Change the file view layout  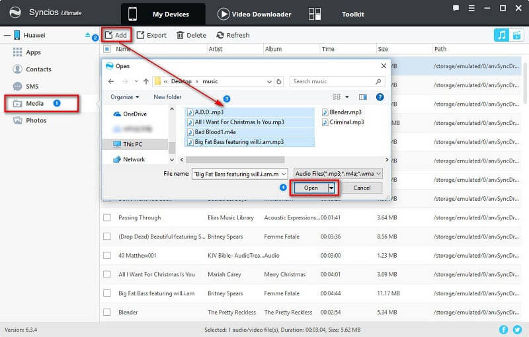point(337,97)
